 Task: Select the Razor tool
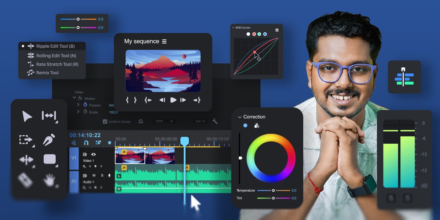[25, 180]
